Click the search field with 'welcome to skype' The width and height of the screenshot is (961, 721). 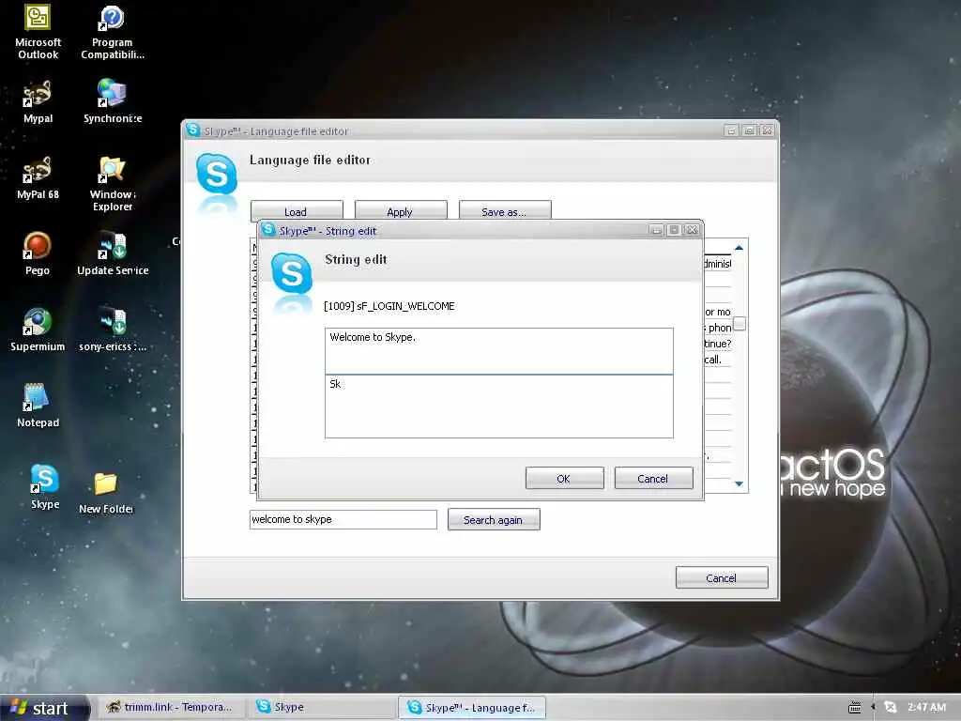point(343,519)
